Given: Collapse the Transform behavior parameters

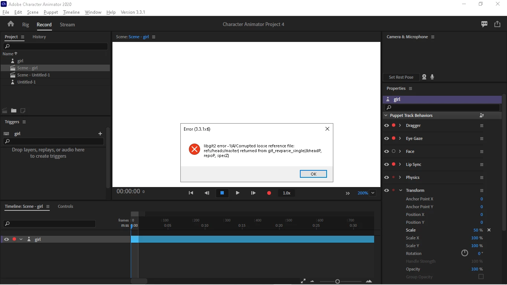Looking at the screenshot, I should (400, 190).
